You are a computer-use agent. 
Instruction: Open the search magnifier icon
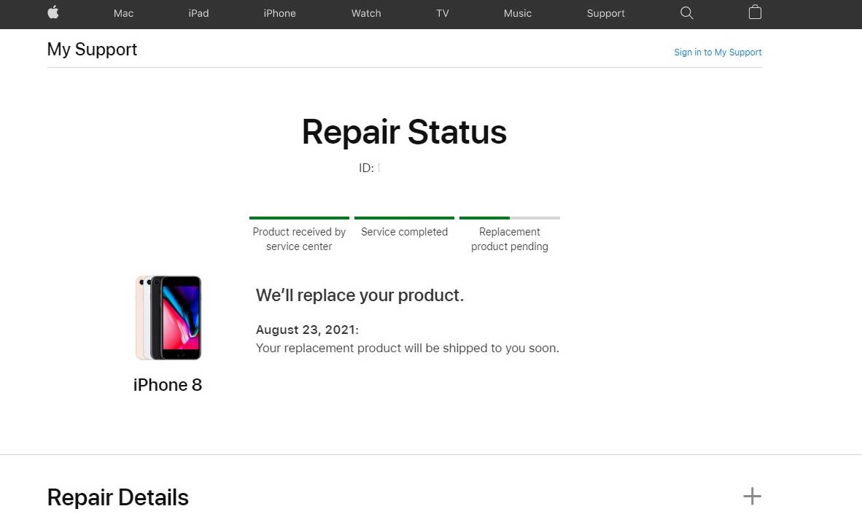point(686,12)
